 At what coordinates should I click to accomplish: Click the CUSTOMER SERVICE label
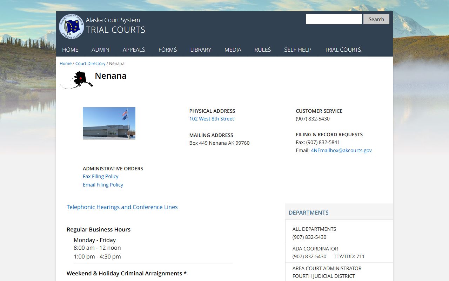tap(319, 111)
